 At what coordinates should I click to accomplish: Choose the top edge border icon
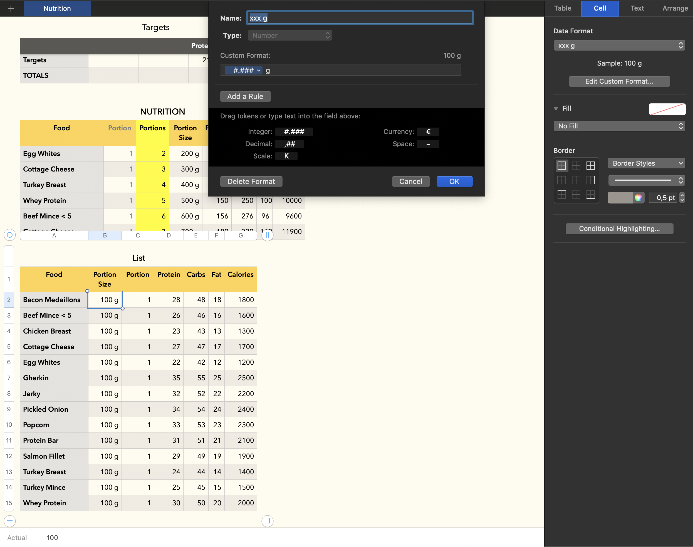click(561, 194)
